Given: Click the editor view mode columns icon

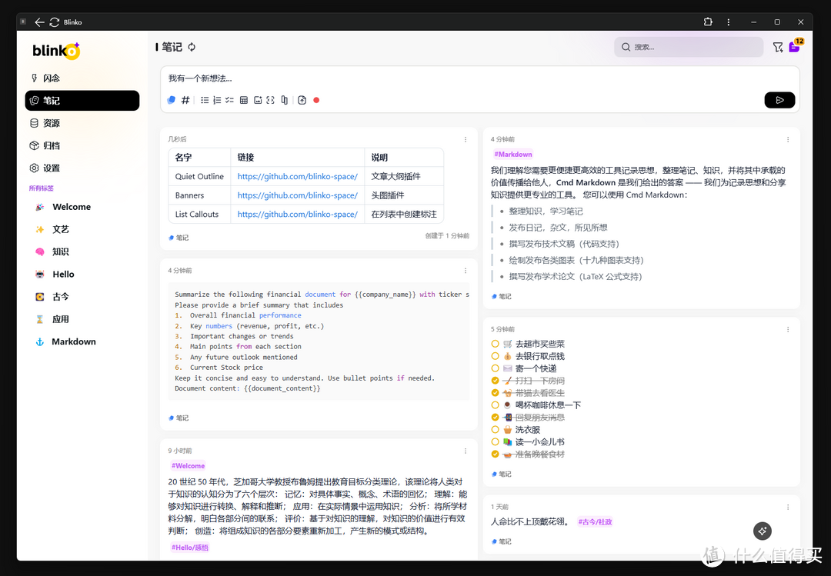Looking at the screenshot, I should click(x=285, y=100).
